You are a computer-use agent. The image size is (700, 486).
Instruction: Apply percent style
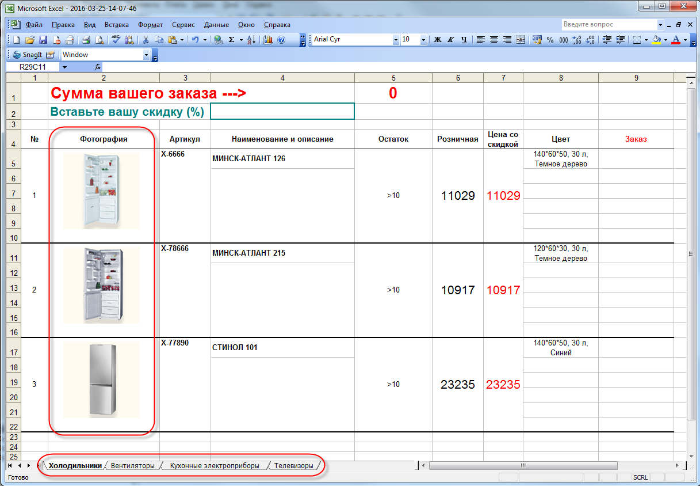click(x=550, y=40)
